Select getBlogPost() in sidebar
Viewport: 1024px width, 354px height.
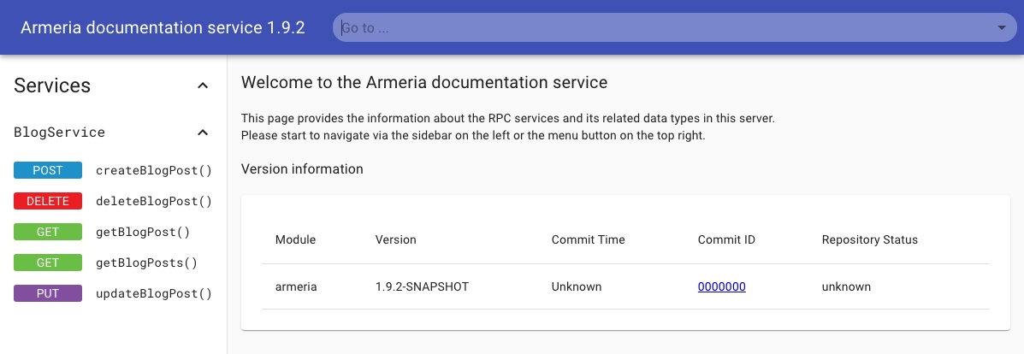pos(143,232)
